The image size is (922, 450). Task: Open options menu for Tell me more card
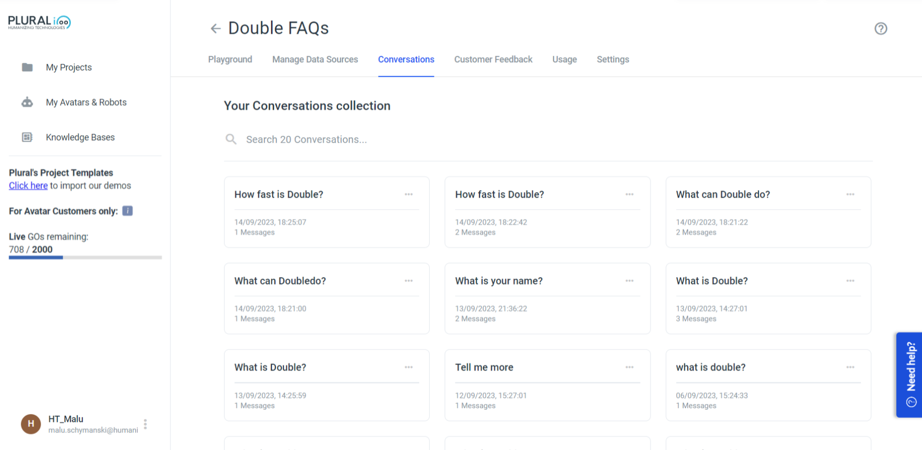pyautogui.click(x=629, y=368)
